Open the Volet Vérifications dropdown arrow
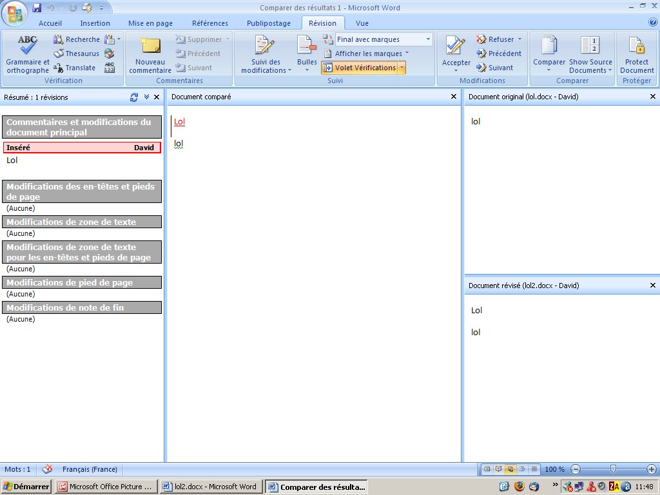This screenshot has width=660, height=495. pos(402,68)
